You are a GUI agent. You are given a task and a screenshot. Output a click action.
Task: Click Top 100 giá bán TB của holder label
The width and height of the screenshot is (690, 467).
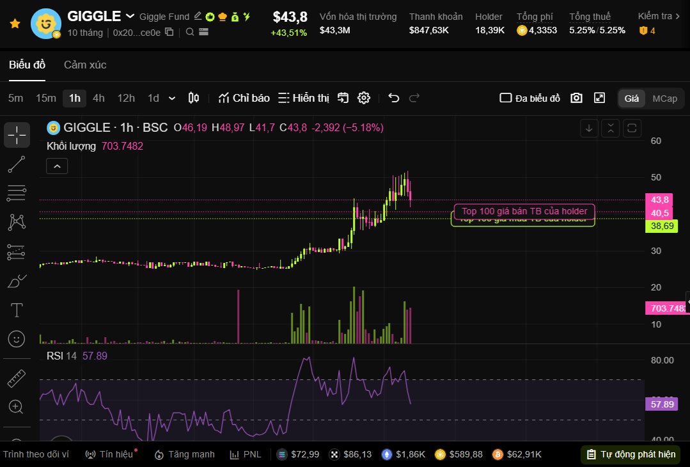coord(524,211)
